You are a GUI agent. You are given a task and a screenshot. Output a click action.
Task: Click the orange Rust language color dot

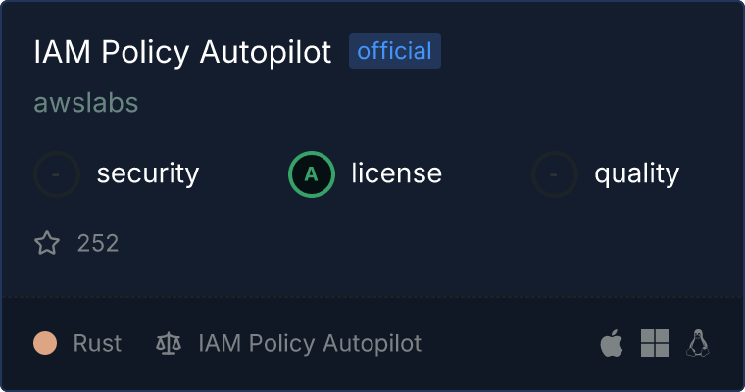(x=45, y=343)
